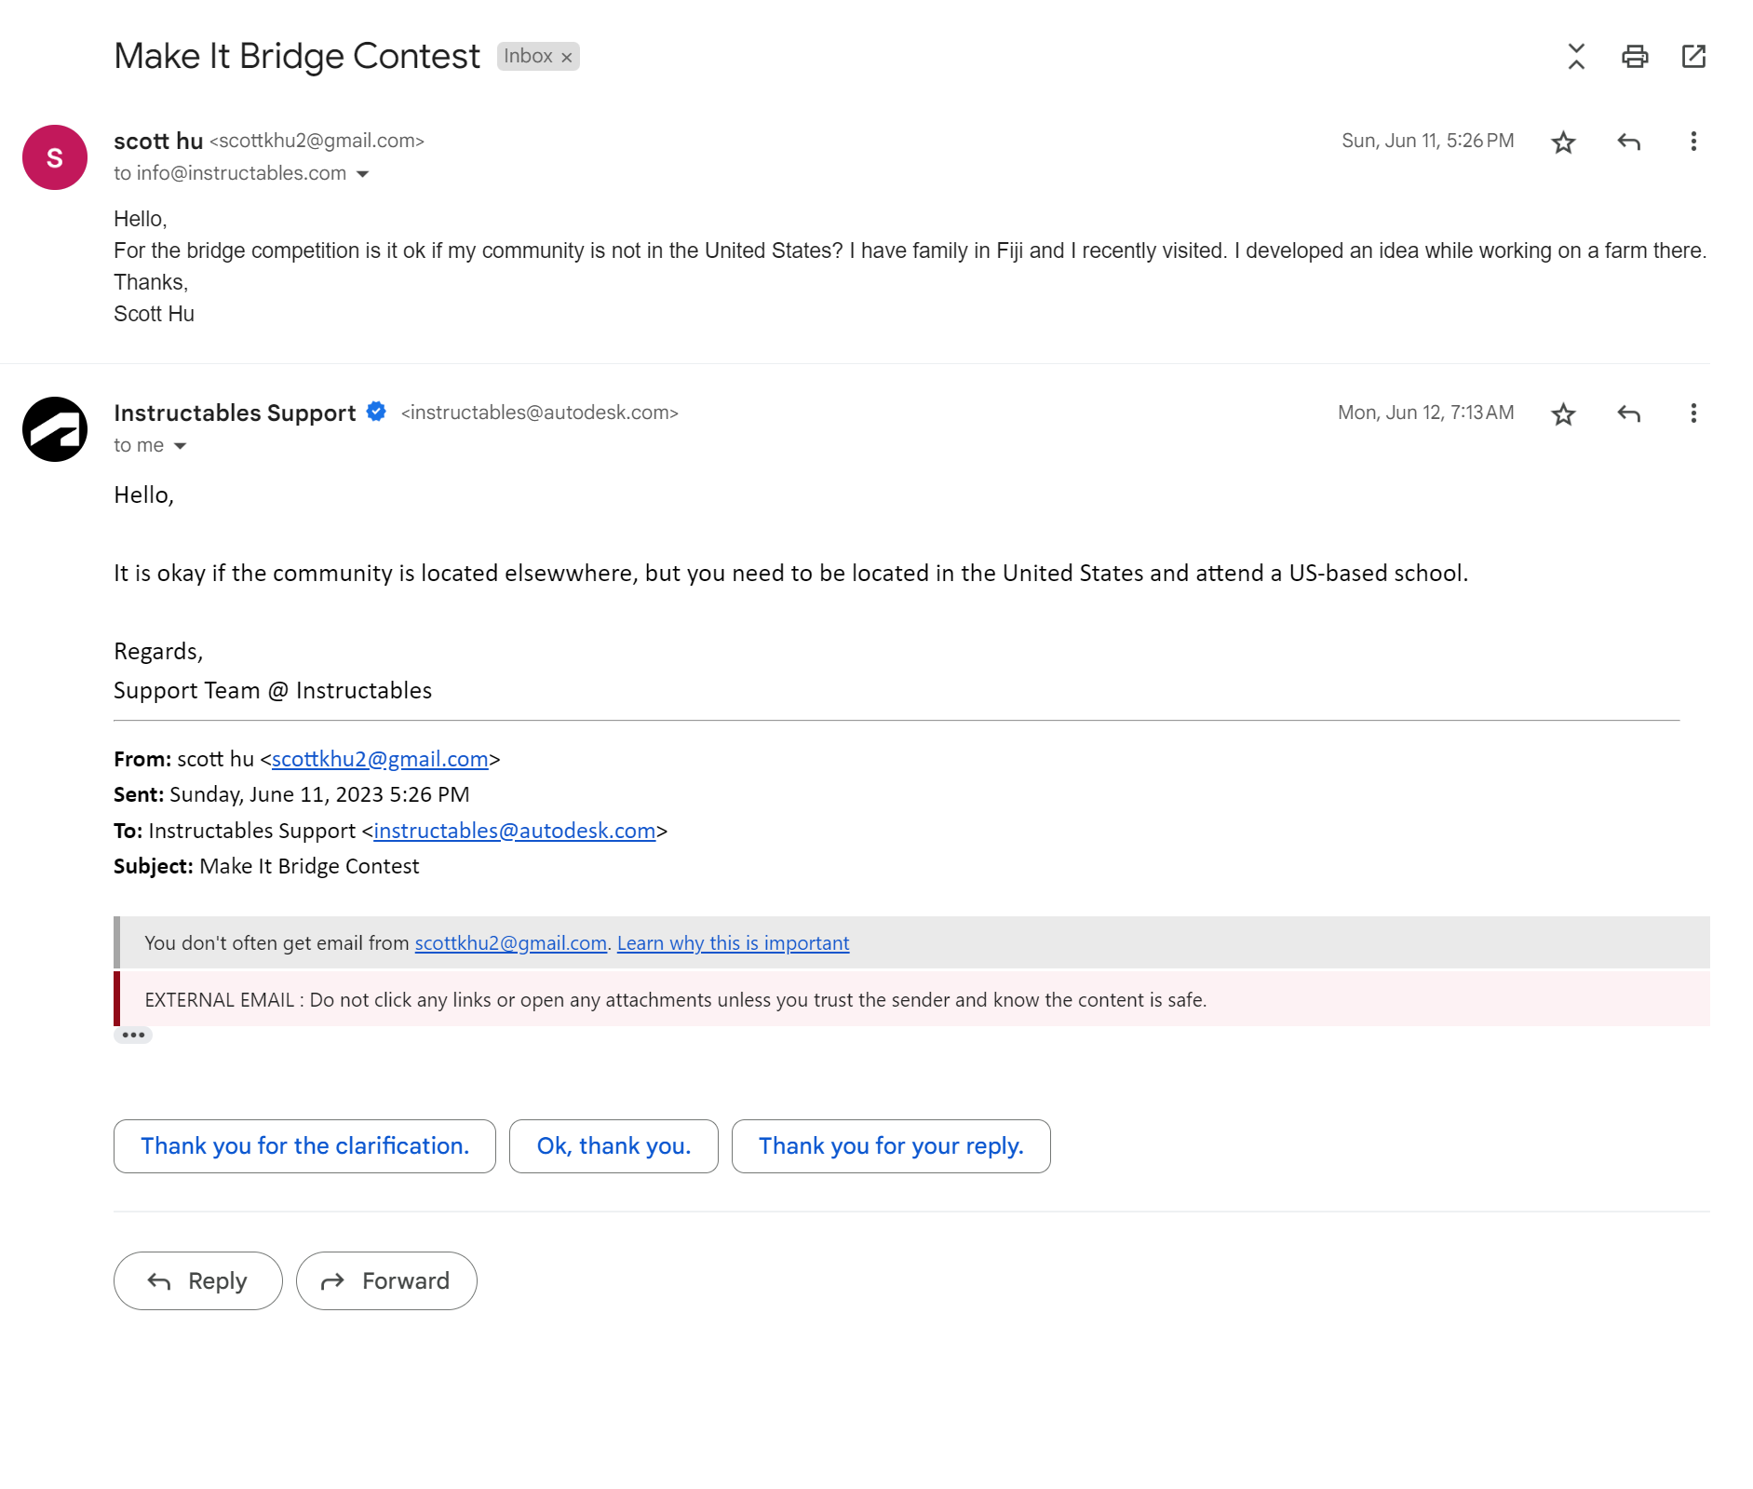1753x1489 pixels.
Task: Star the scott hu message
Action: 1563,142
